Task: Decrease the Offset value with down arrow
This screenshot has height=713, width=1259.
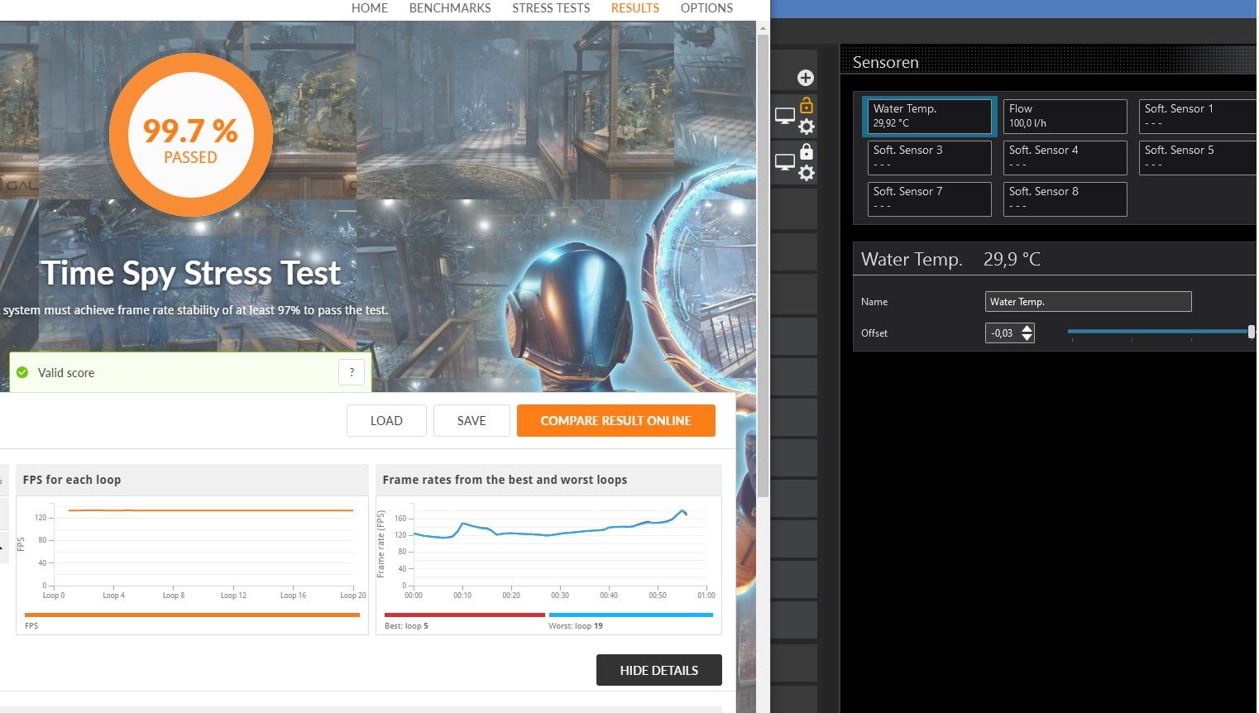Action: click(1027, 337)
